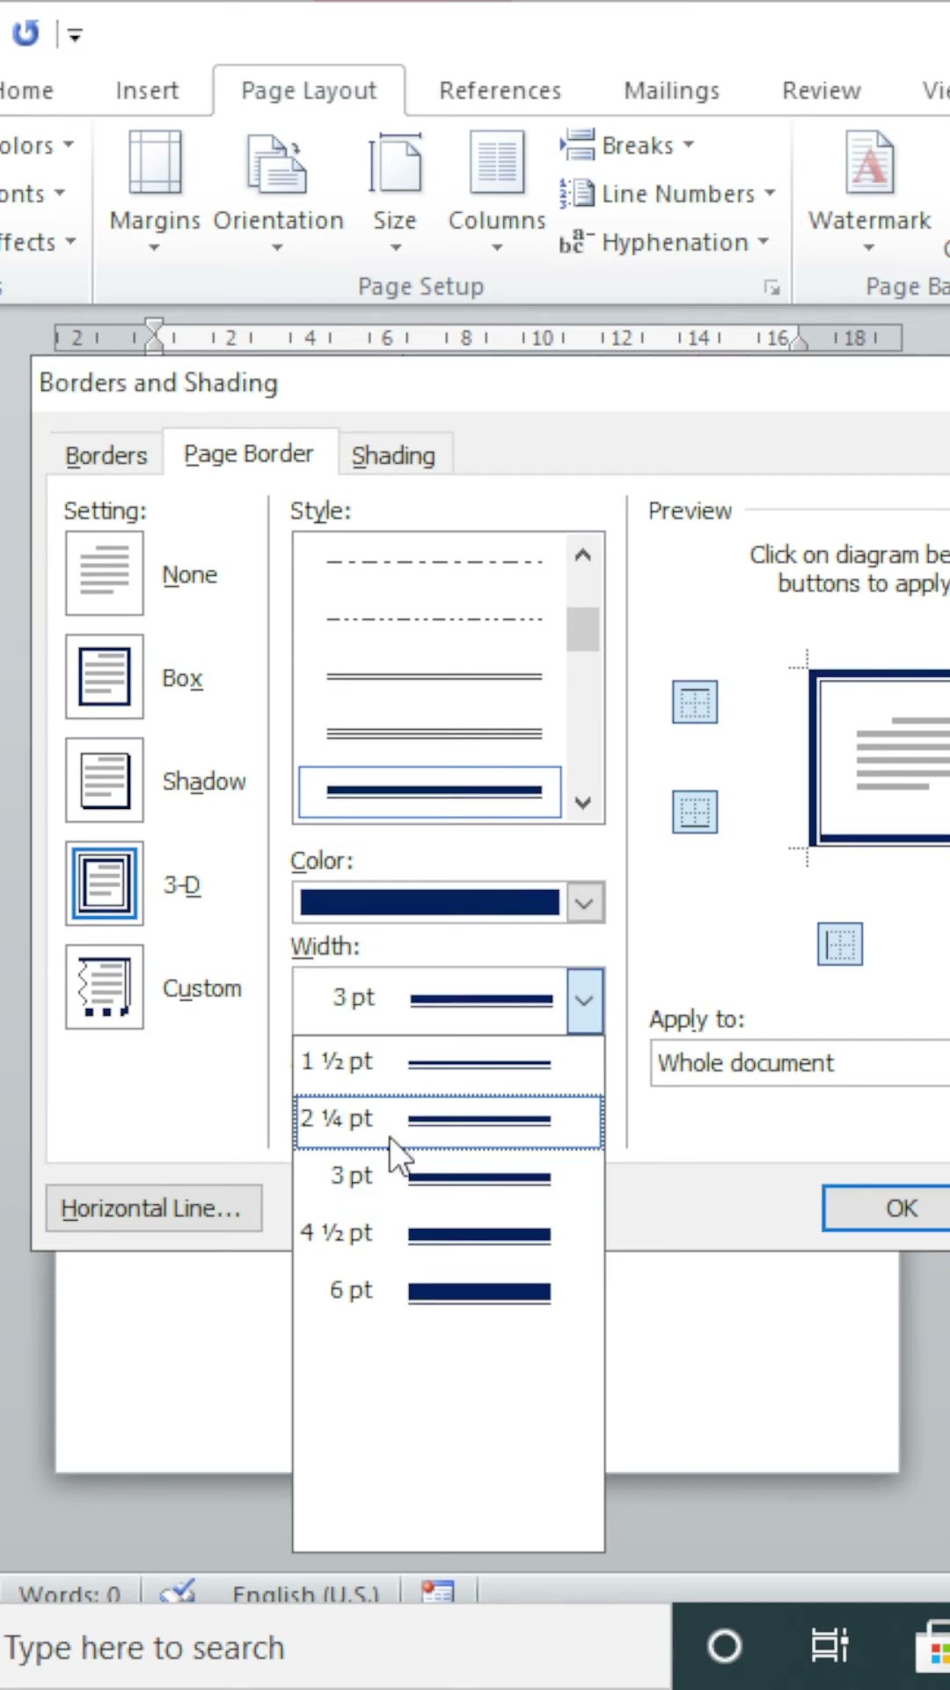Select 1 ½ pt width
Screen dimensions: 950x1690
click(x=449, y=1063)
